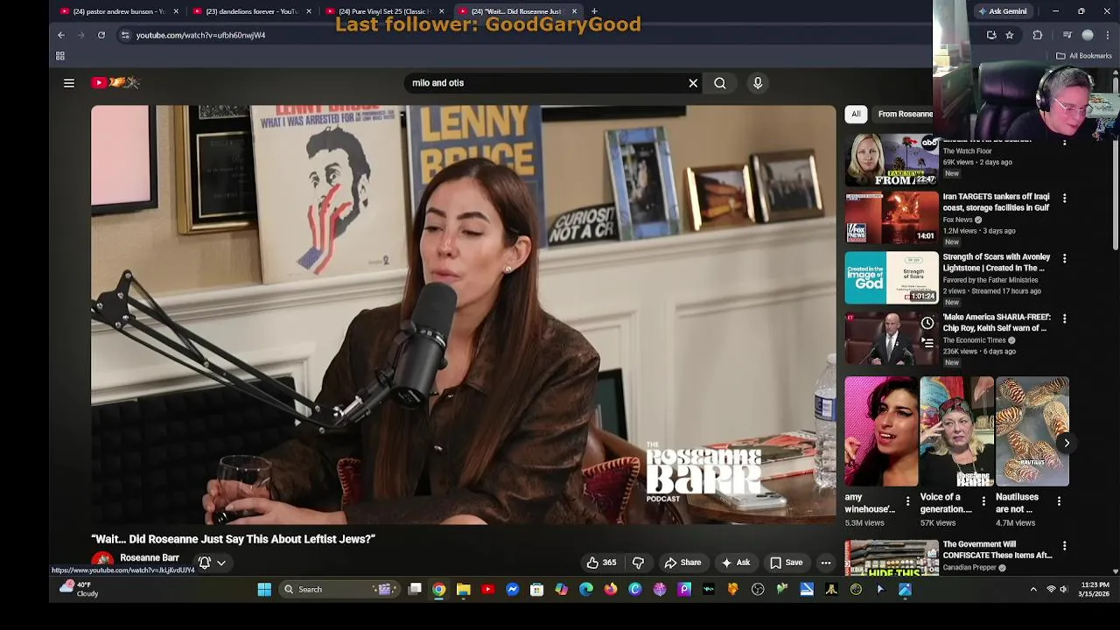This screenshot has width=1120, height=630.
Task: Open the YouTube guide hamburger menu
Action: click(69, 83)
